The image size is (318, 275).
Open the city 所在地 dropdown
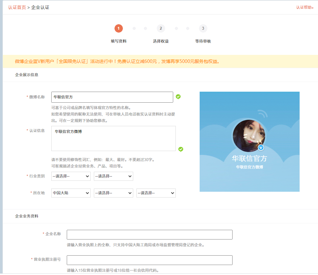(156, 193)
